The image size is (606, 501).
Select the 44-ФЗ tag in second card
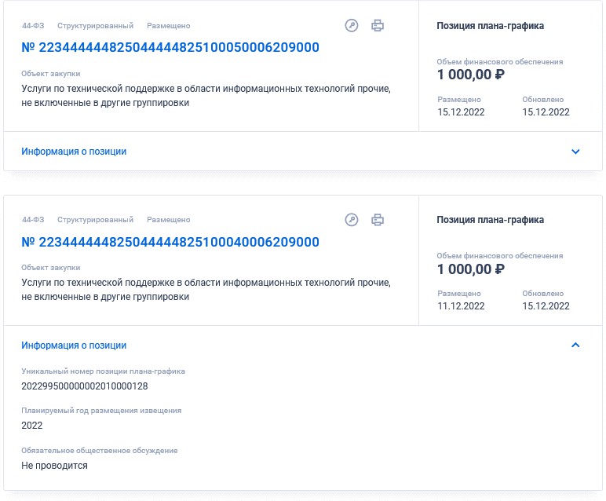(33, 220)
